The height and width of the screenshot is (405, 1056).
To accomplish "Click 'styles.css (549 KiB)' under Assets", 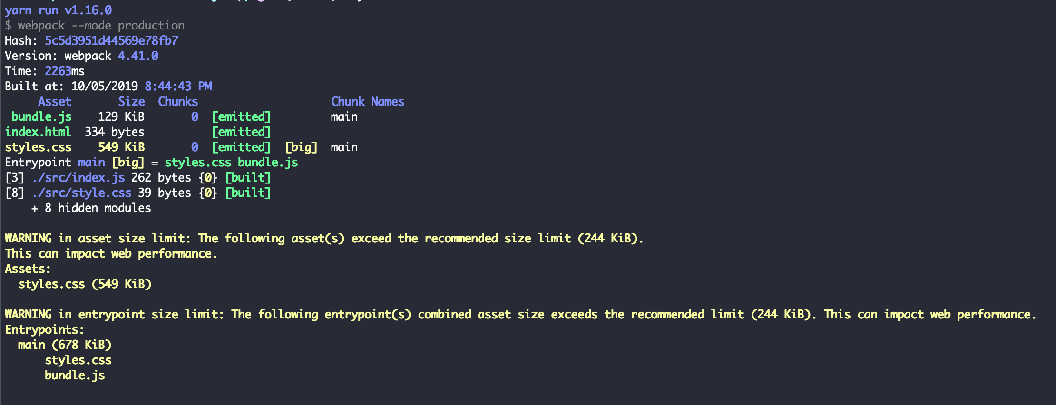I will [x=85, y=284].
